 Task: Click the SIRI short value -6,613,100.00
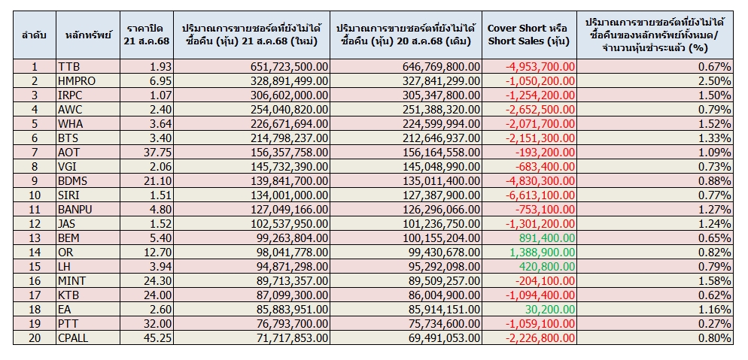point(529,195)
